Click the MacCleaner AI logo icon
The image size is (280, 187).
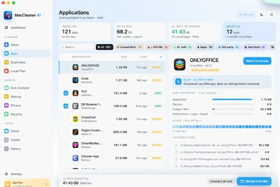(8, 15)
